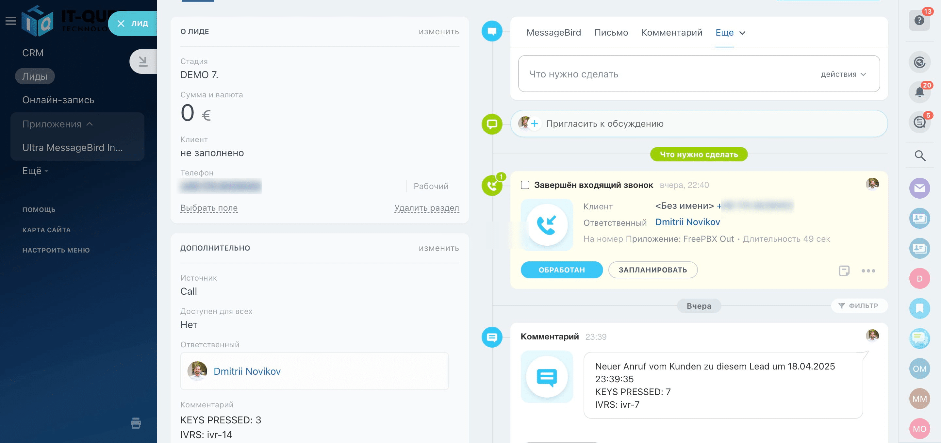Open more actions via the ellipsis on call record

(868, 271)
